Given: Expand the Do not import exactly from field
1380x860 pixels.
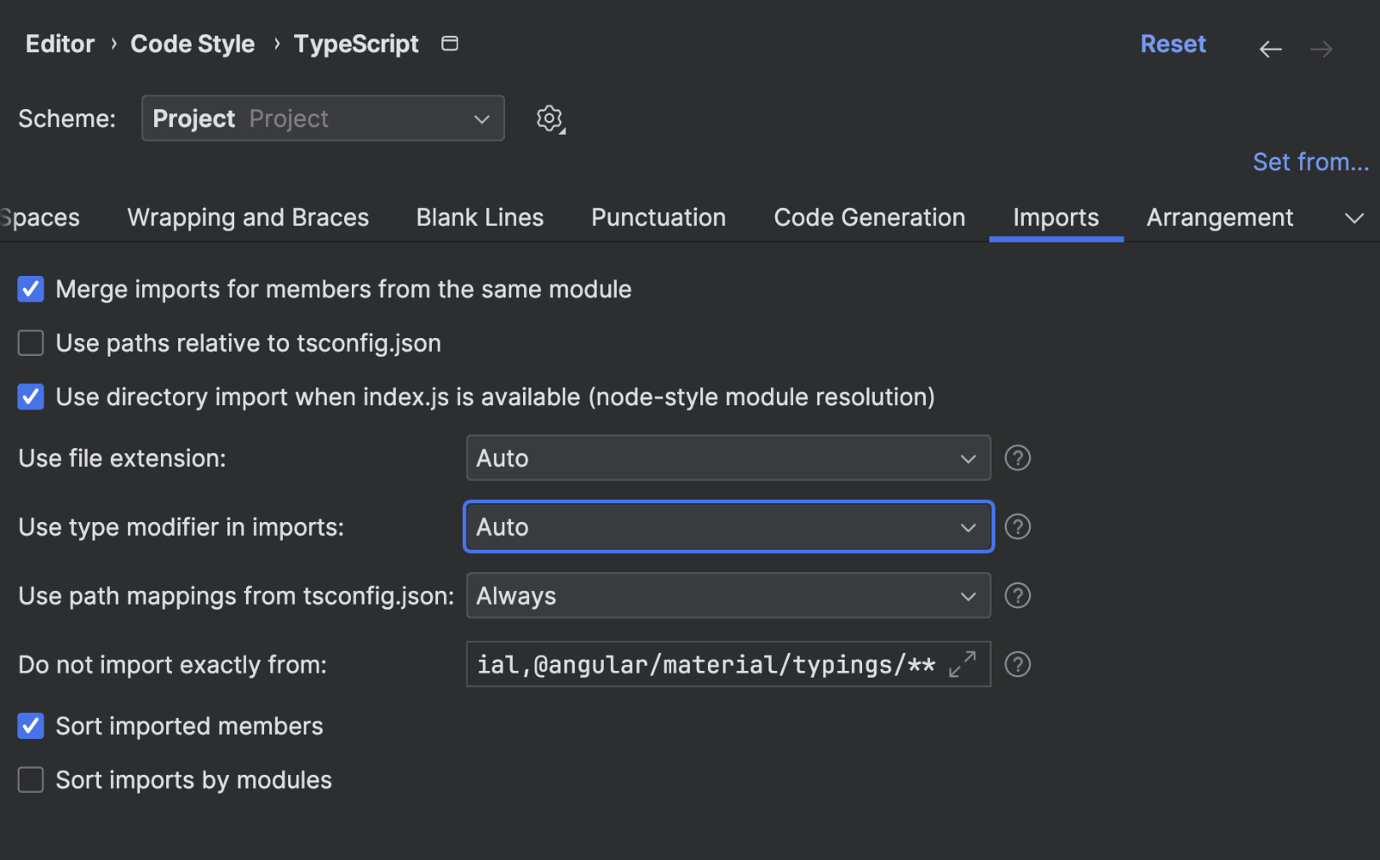Looking at the screenshot, I should pyautogui.click(x=963, y=664).
